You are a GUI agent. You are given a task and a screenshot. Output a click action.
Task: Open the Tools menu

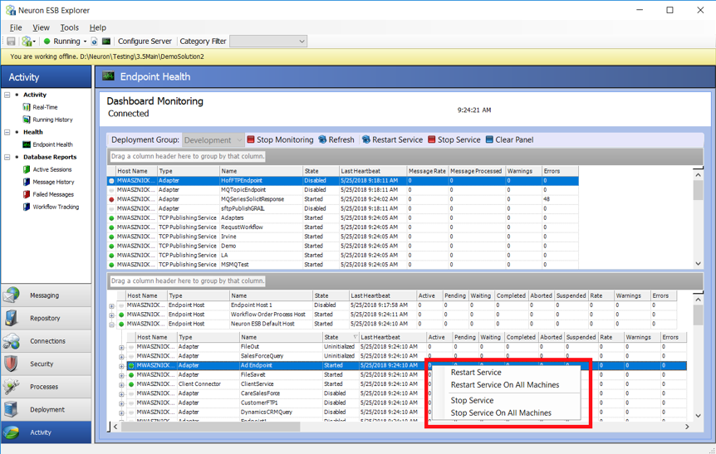click(70, 27)
